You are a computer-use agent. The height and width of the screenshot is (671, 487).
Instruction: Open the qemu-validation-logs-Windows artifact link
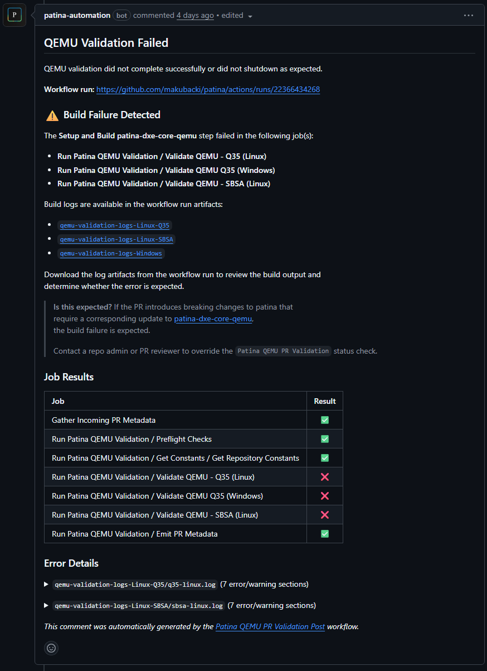click(x=111, y=253)
